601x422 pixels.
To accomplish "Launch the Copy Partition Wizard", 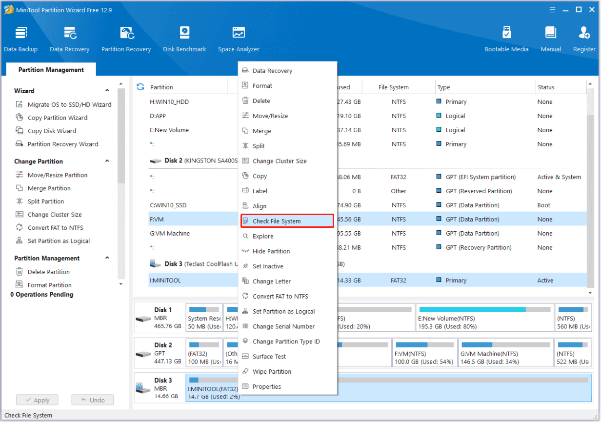I will pyautogui.click(x=52, y=118).
